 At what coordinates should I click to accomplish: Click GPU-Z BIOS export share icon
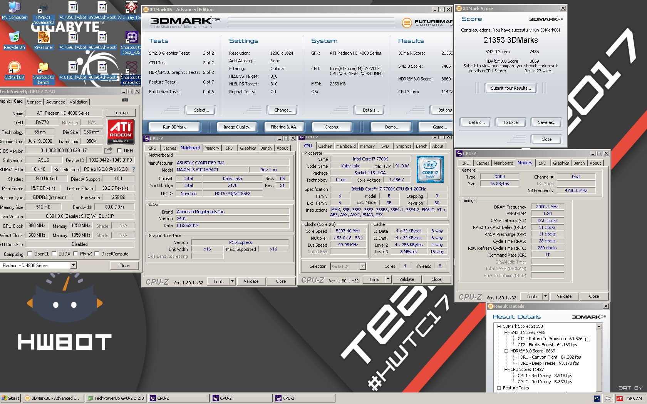point(109,150)
